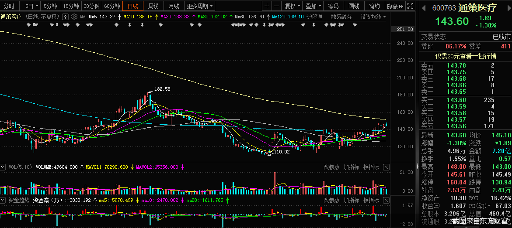Close the 资金趋势 indicator panel
The height and width of the screenshot is (228, 512).
pyautogui.click(x=386, y=200)
